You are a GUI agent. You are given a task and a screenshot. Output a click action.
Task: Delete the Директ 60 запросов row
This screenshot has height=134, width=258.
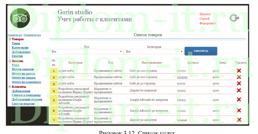[x=239, y=91]
